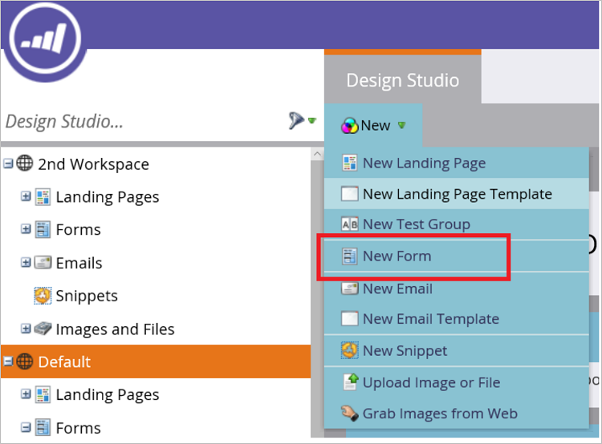The width and height of the screenshot is (602, 444).
Task: Expand Landing Pages under Default workspace
Action: 26,395
